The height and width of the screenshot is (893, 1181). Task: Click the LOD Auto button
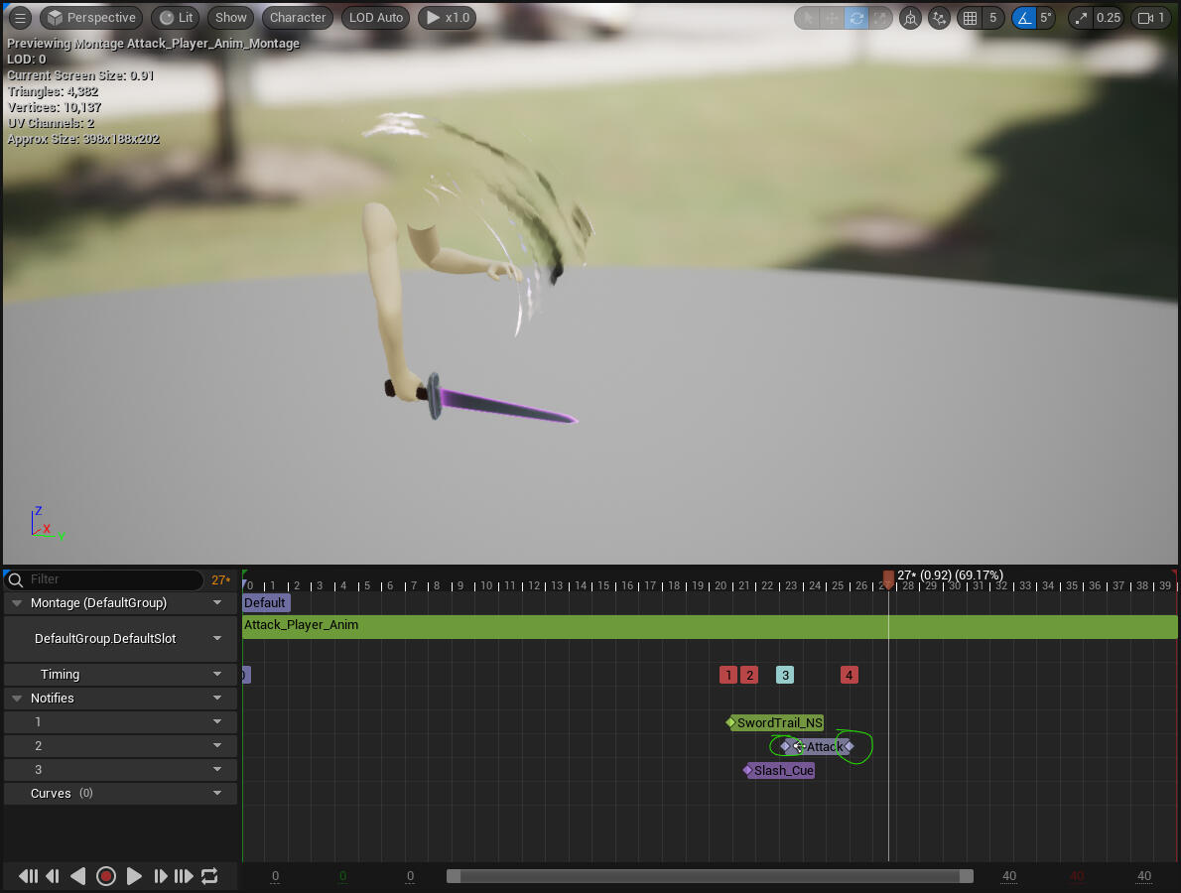376,18
